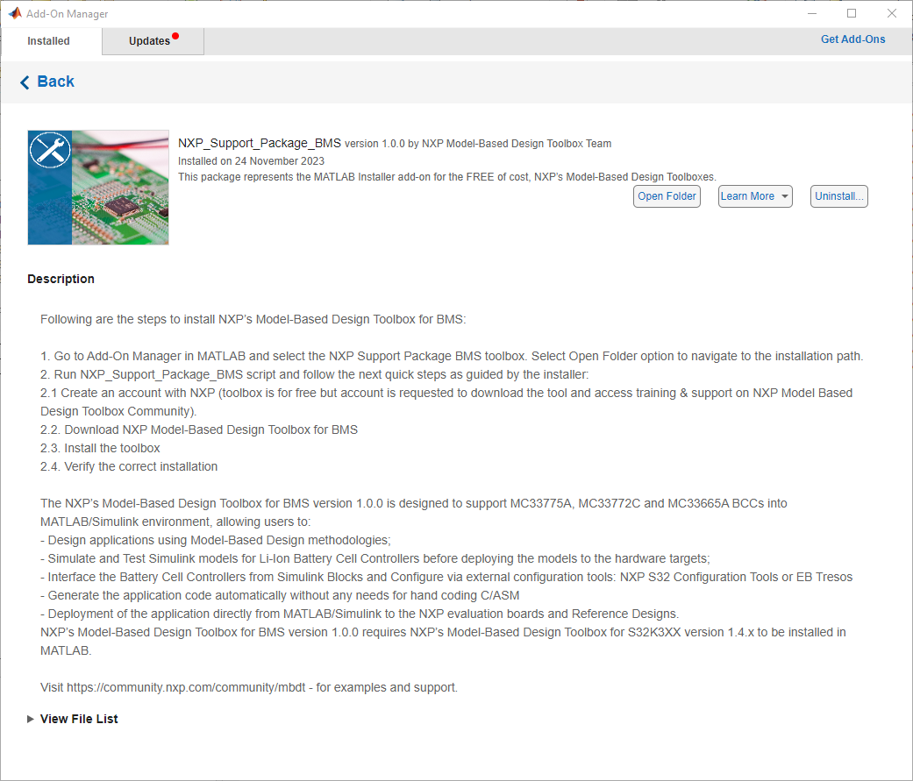Minimize the Add-On Manager window

pyautogui.click(x=811, y=13)
